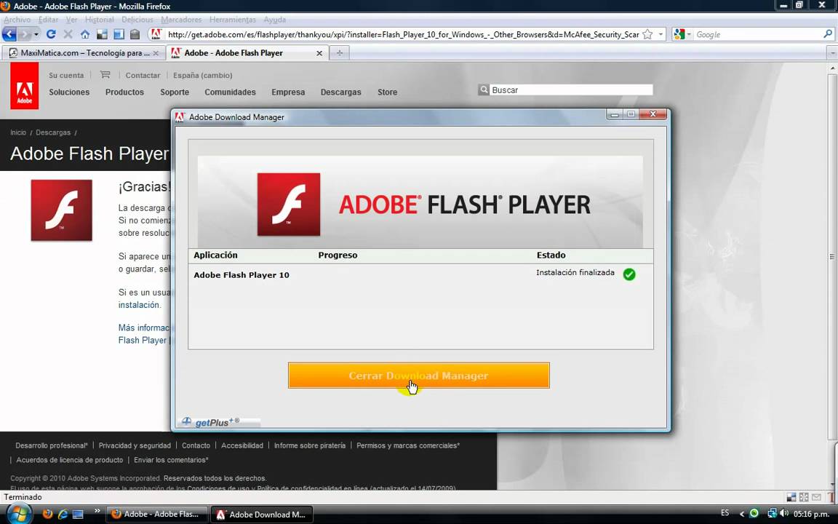Click the magnifier icon beside Buscar
838x524 pixels.
point(484,90)
